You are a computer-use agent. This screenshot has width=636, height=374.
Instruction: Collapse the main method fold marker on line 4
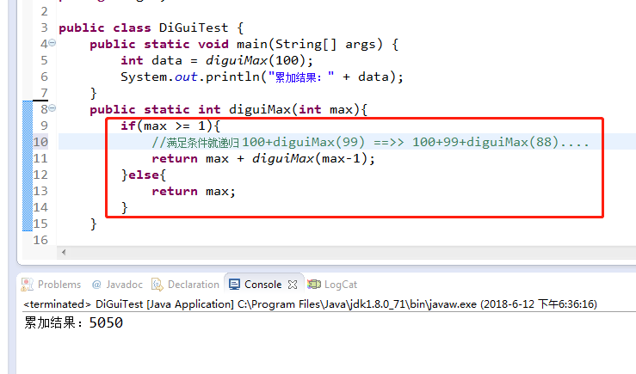[x=52, y=43]
